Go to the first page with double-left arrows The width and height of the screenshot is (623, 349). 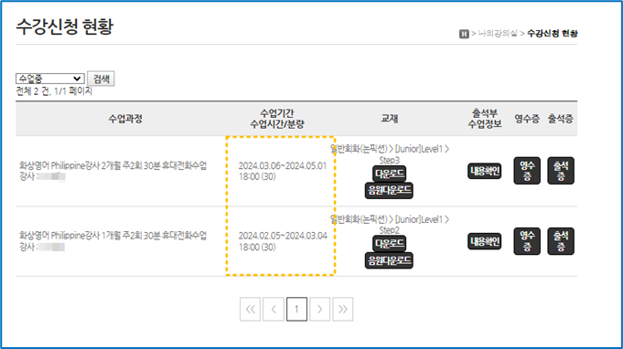click(251, 309)
